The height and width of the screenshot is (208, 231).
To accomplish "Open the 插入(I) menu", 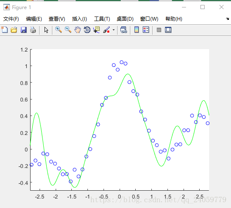I will coord(79,19).
